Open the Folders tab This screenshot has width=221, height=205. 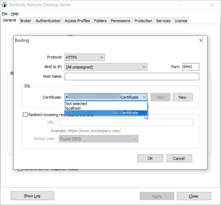click(100, 21)
